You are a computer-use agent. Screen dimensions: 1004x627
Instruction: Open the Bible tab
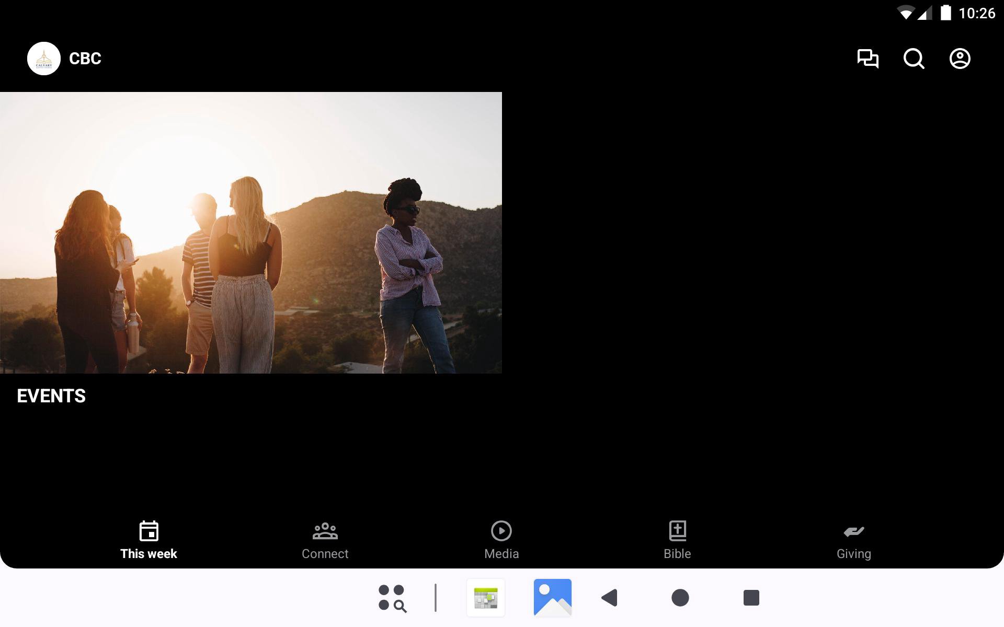point(677,553)
